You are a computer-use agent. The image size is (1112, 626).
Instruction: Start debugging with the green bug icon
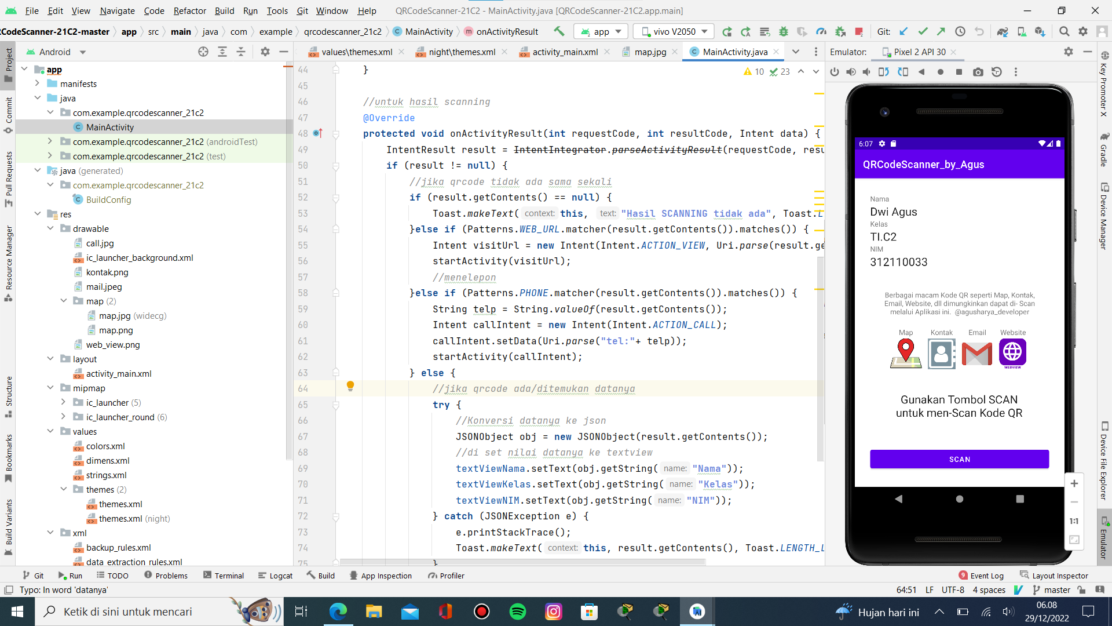point(784,31)
